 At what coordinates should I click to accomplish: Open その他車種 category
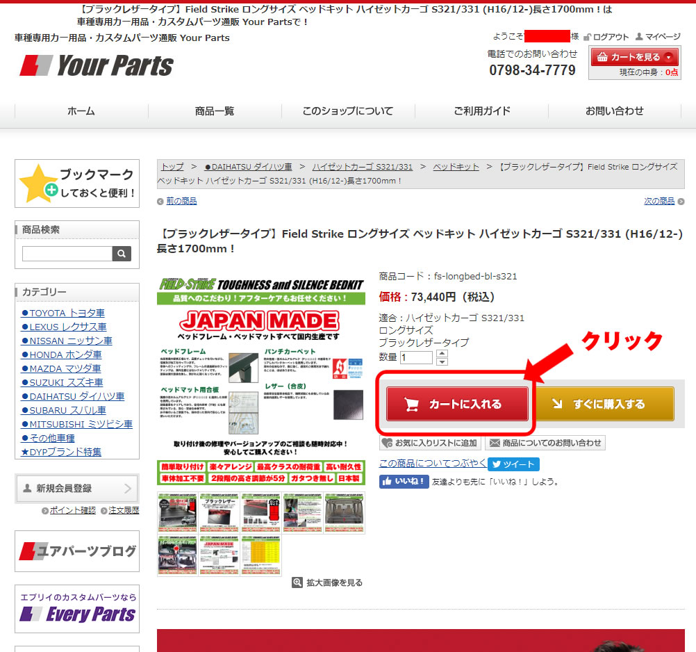tap(48, 438)
